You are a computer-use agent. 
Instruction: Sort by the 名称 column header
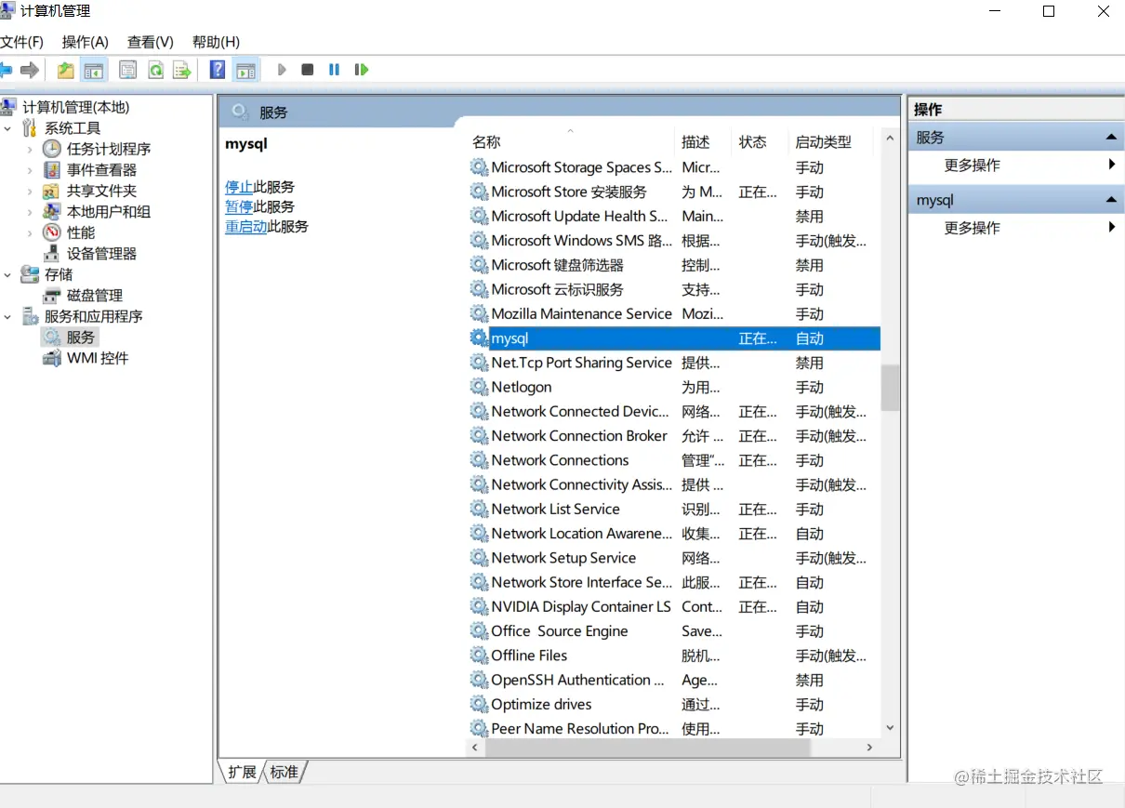point(570,142)
